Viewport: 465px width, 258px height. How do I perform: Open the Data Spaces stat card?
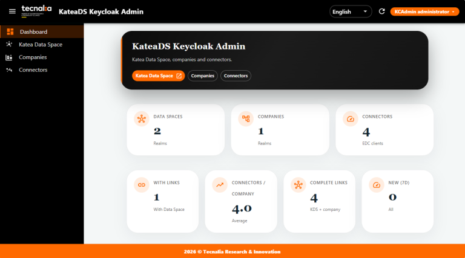pos(176,129)
